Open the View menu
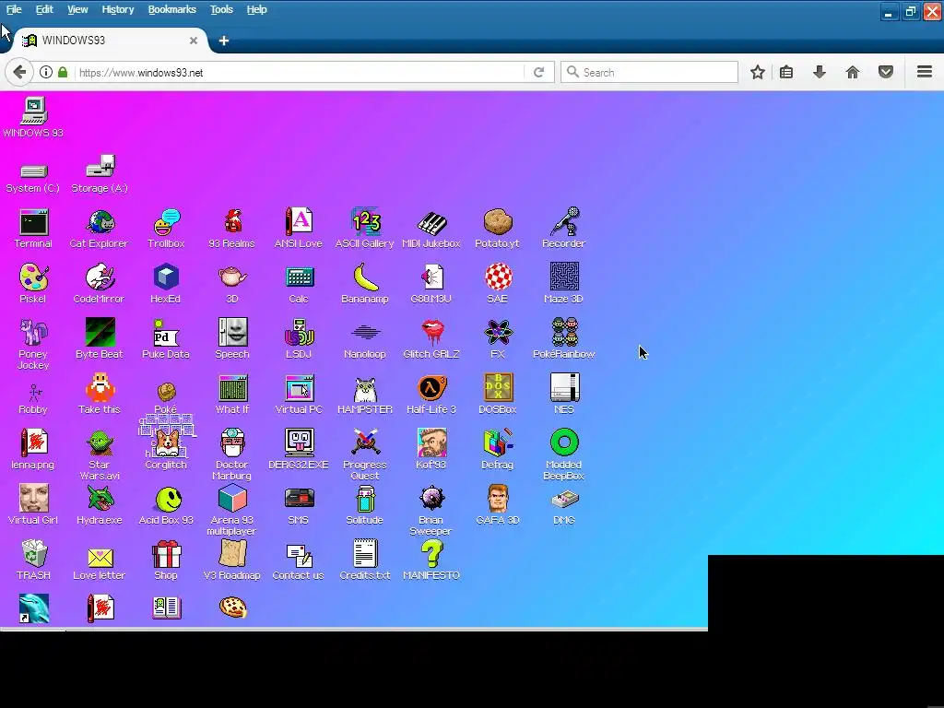Image resolution: width=944 pixels, height=708 pixels. [77, 9]
